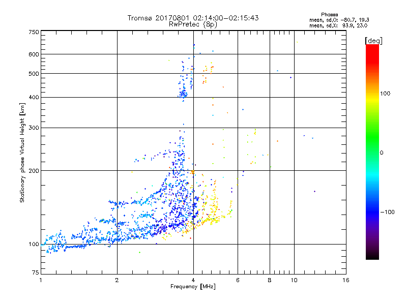
Task: Click the 'mean, sd,X: 93.9, 23.0' line
Action: pyautogui.click(x=338, y=25)
